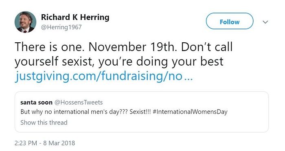The width and height of the screenshot is (285, 151).
Task: Open the tweet's 2:23 PM timestamp
Action: [x=26, y=143]
